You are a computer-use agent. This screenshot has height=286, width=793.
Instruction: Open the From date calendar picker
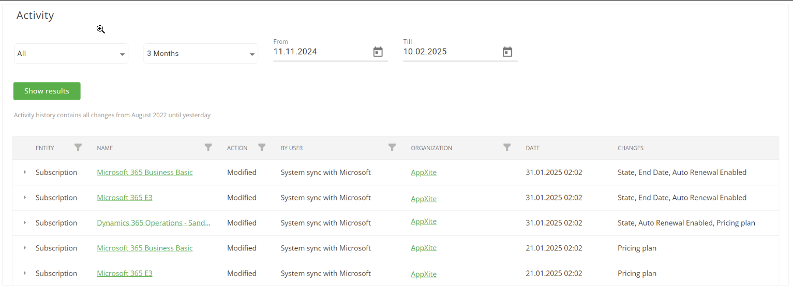(x=378, y=52)
